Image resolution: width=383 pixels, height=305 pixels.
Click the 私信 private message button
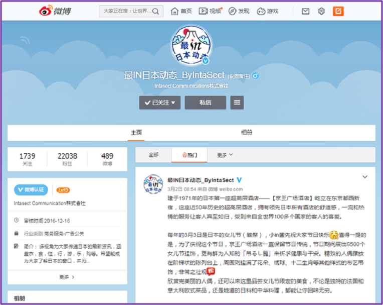point(205,103)
